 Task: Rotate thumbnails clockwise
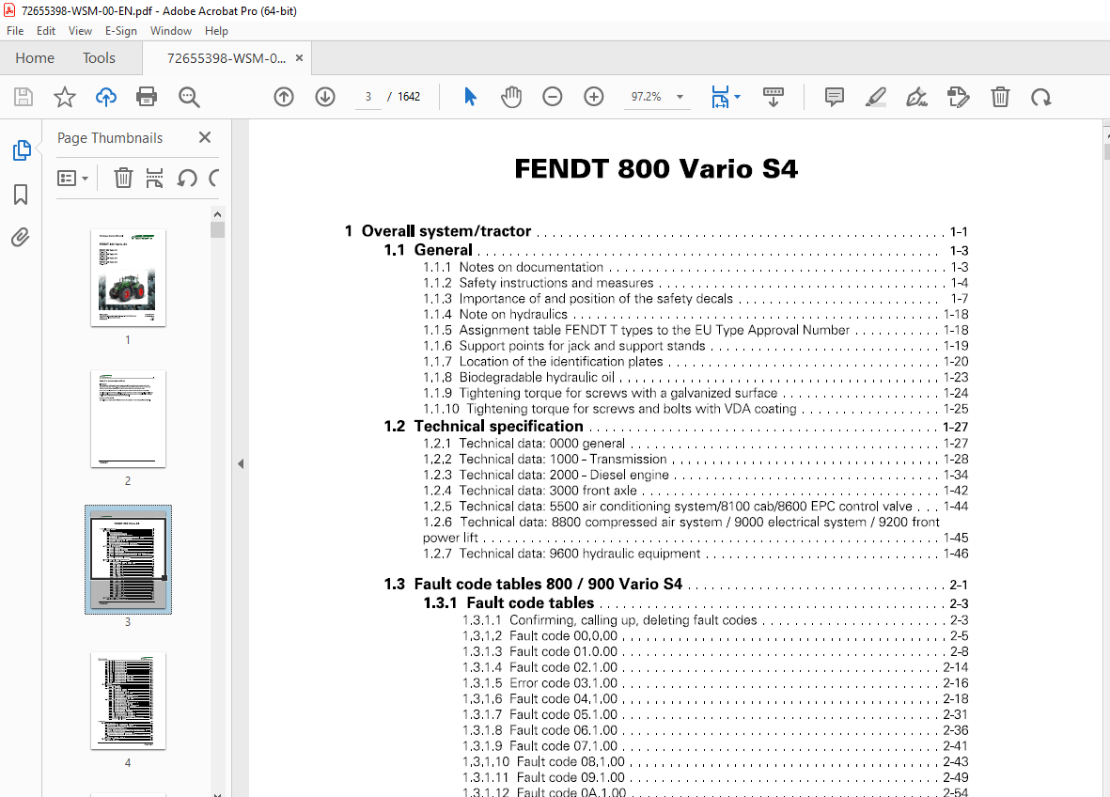click(213, 179)
